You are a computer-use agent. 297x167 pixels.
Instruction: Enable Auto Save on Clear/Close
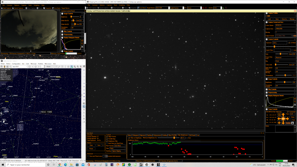(107, 143)
